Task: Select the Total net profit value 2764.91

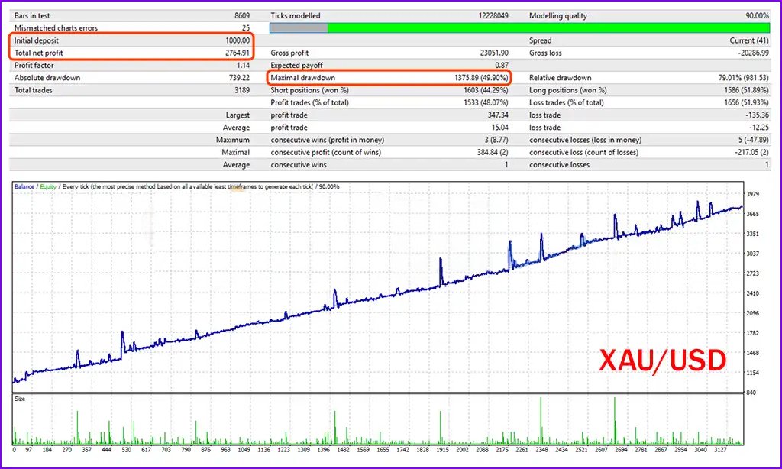Action: click(x=234, y=53)
